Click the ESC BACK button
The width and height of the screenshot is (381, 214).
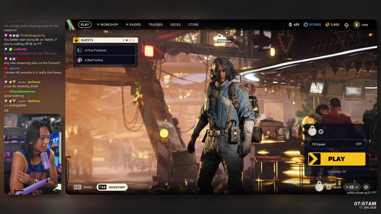tap(83, 187)
